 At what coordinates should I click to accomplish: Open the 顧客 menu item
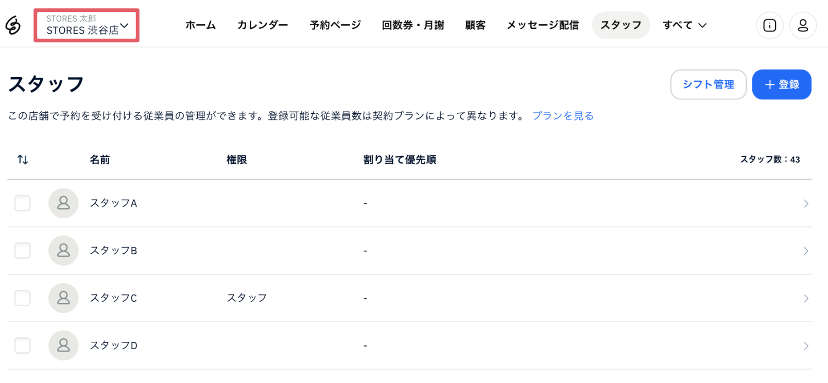(x=475, y=25)
